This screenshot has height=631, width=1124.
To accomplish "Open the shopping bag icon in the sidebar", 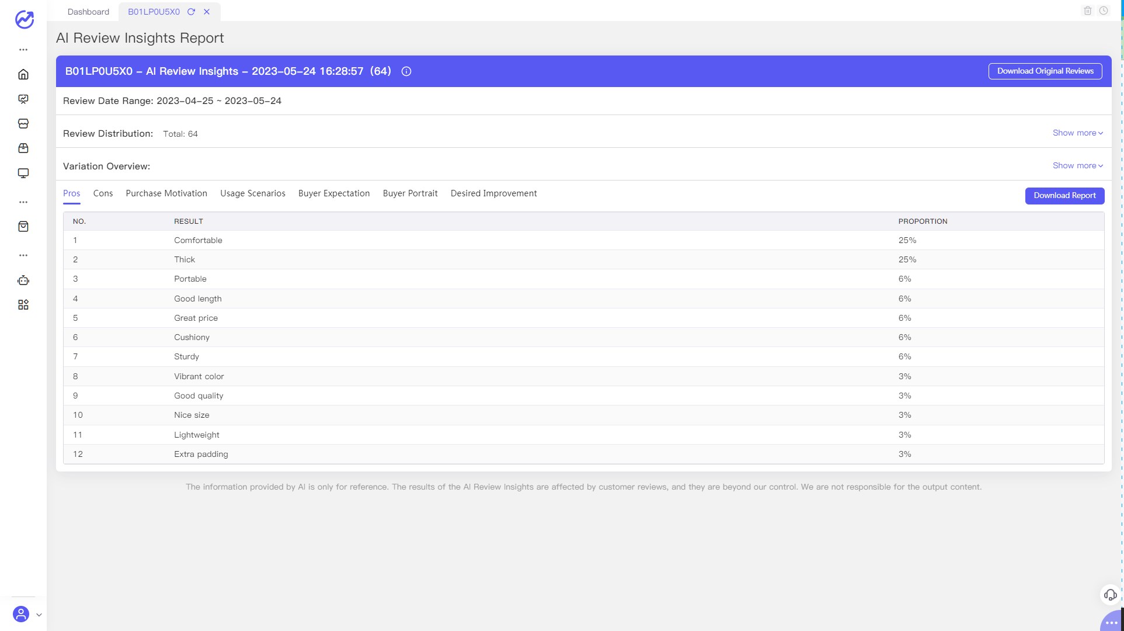I will click(23, 227).
